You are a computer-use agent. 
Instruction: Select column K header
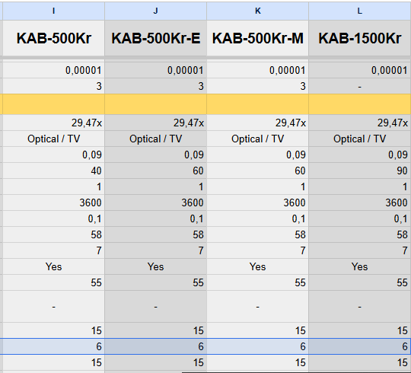pyautogui.click(x=258, y=11)
